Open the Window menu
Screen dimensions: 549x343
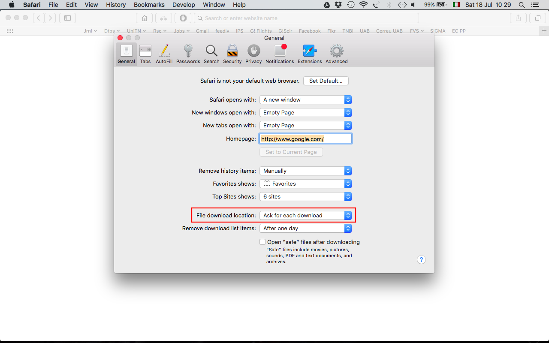[214, 5]
